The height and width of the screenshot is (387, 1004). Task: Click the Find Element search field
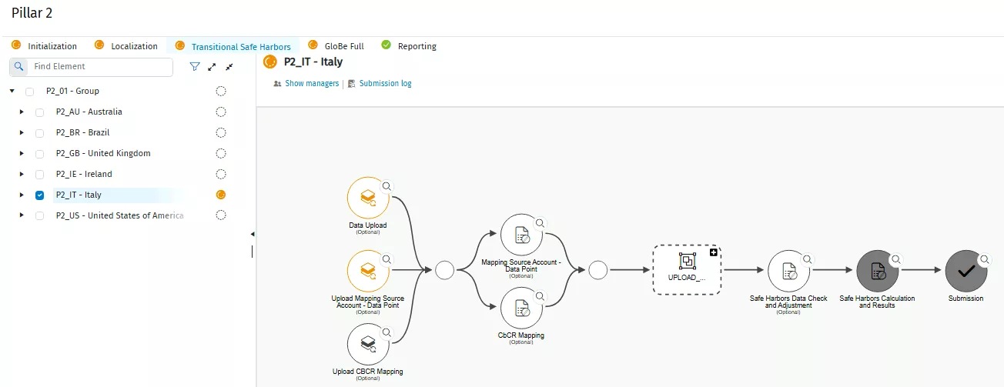pos(100,67)
